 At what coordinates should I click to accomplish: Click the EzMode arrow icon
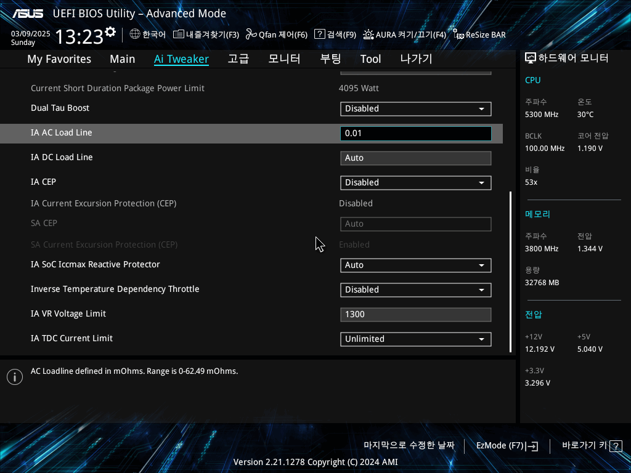[x=532, y=446]
